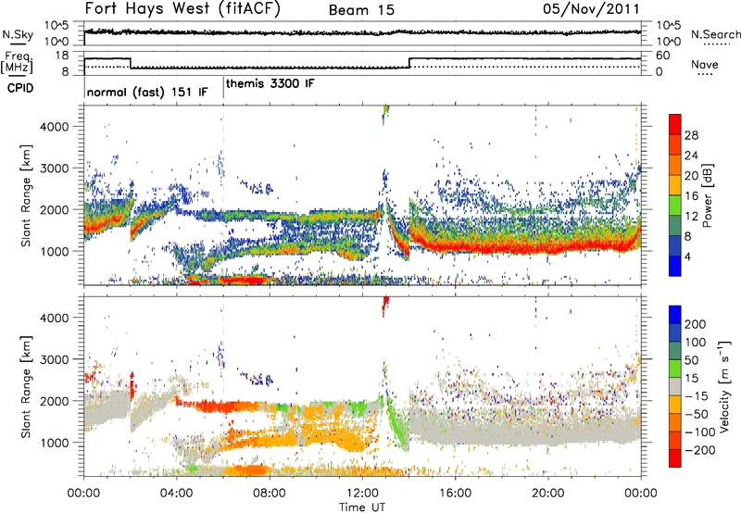
Task: Click the 'Time UT' axis label
Action: 362,507
